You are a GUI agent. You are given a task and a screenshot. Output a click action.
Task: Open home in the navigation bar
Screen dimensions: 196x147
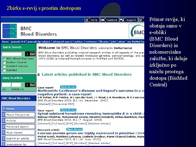coord(5,42)
